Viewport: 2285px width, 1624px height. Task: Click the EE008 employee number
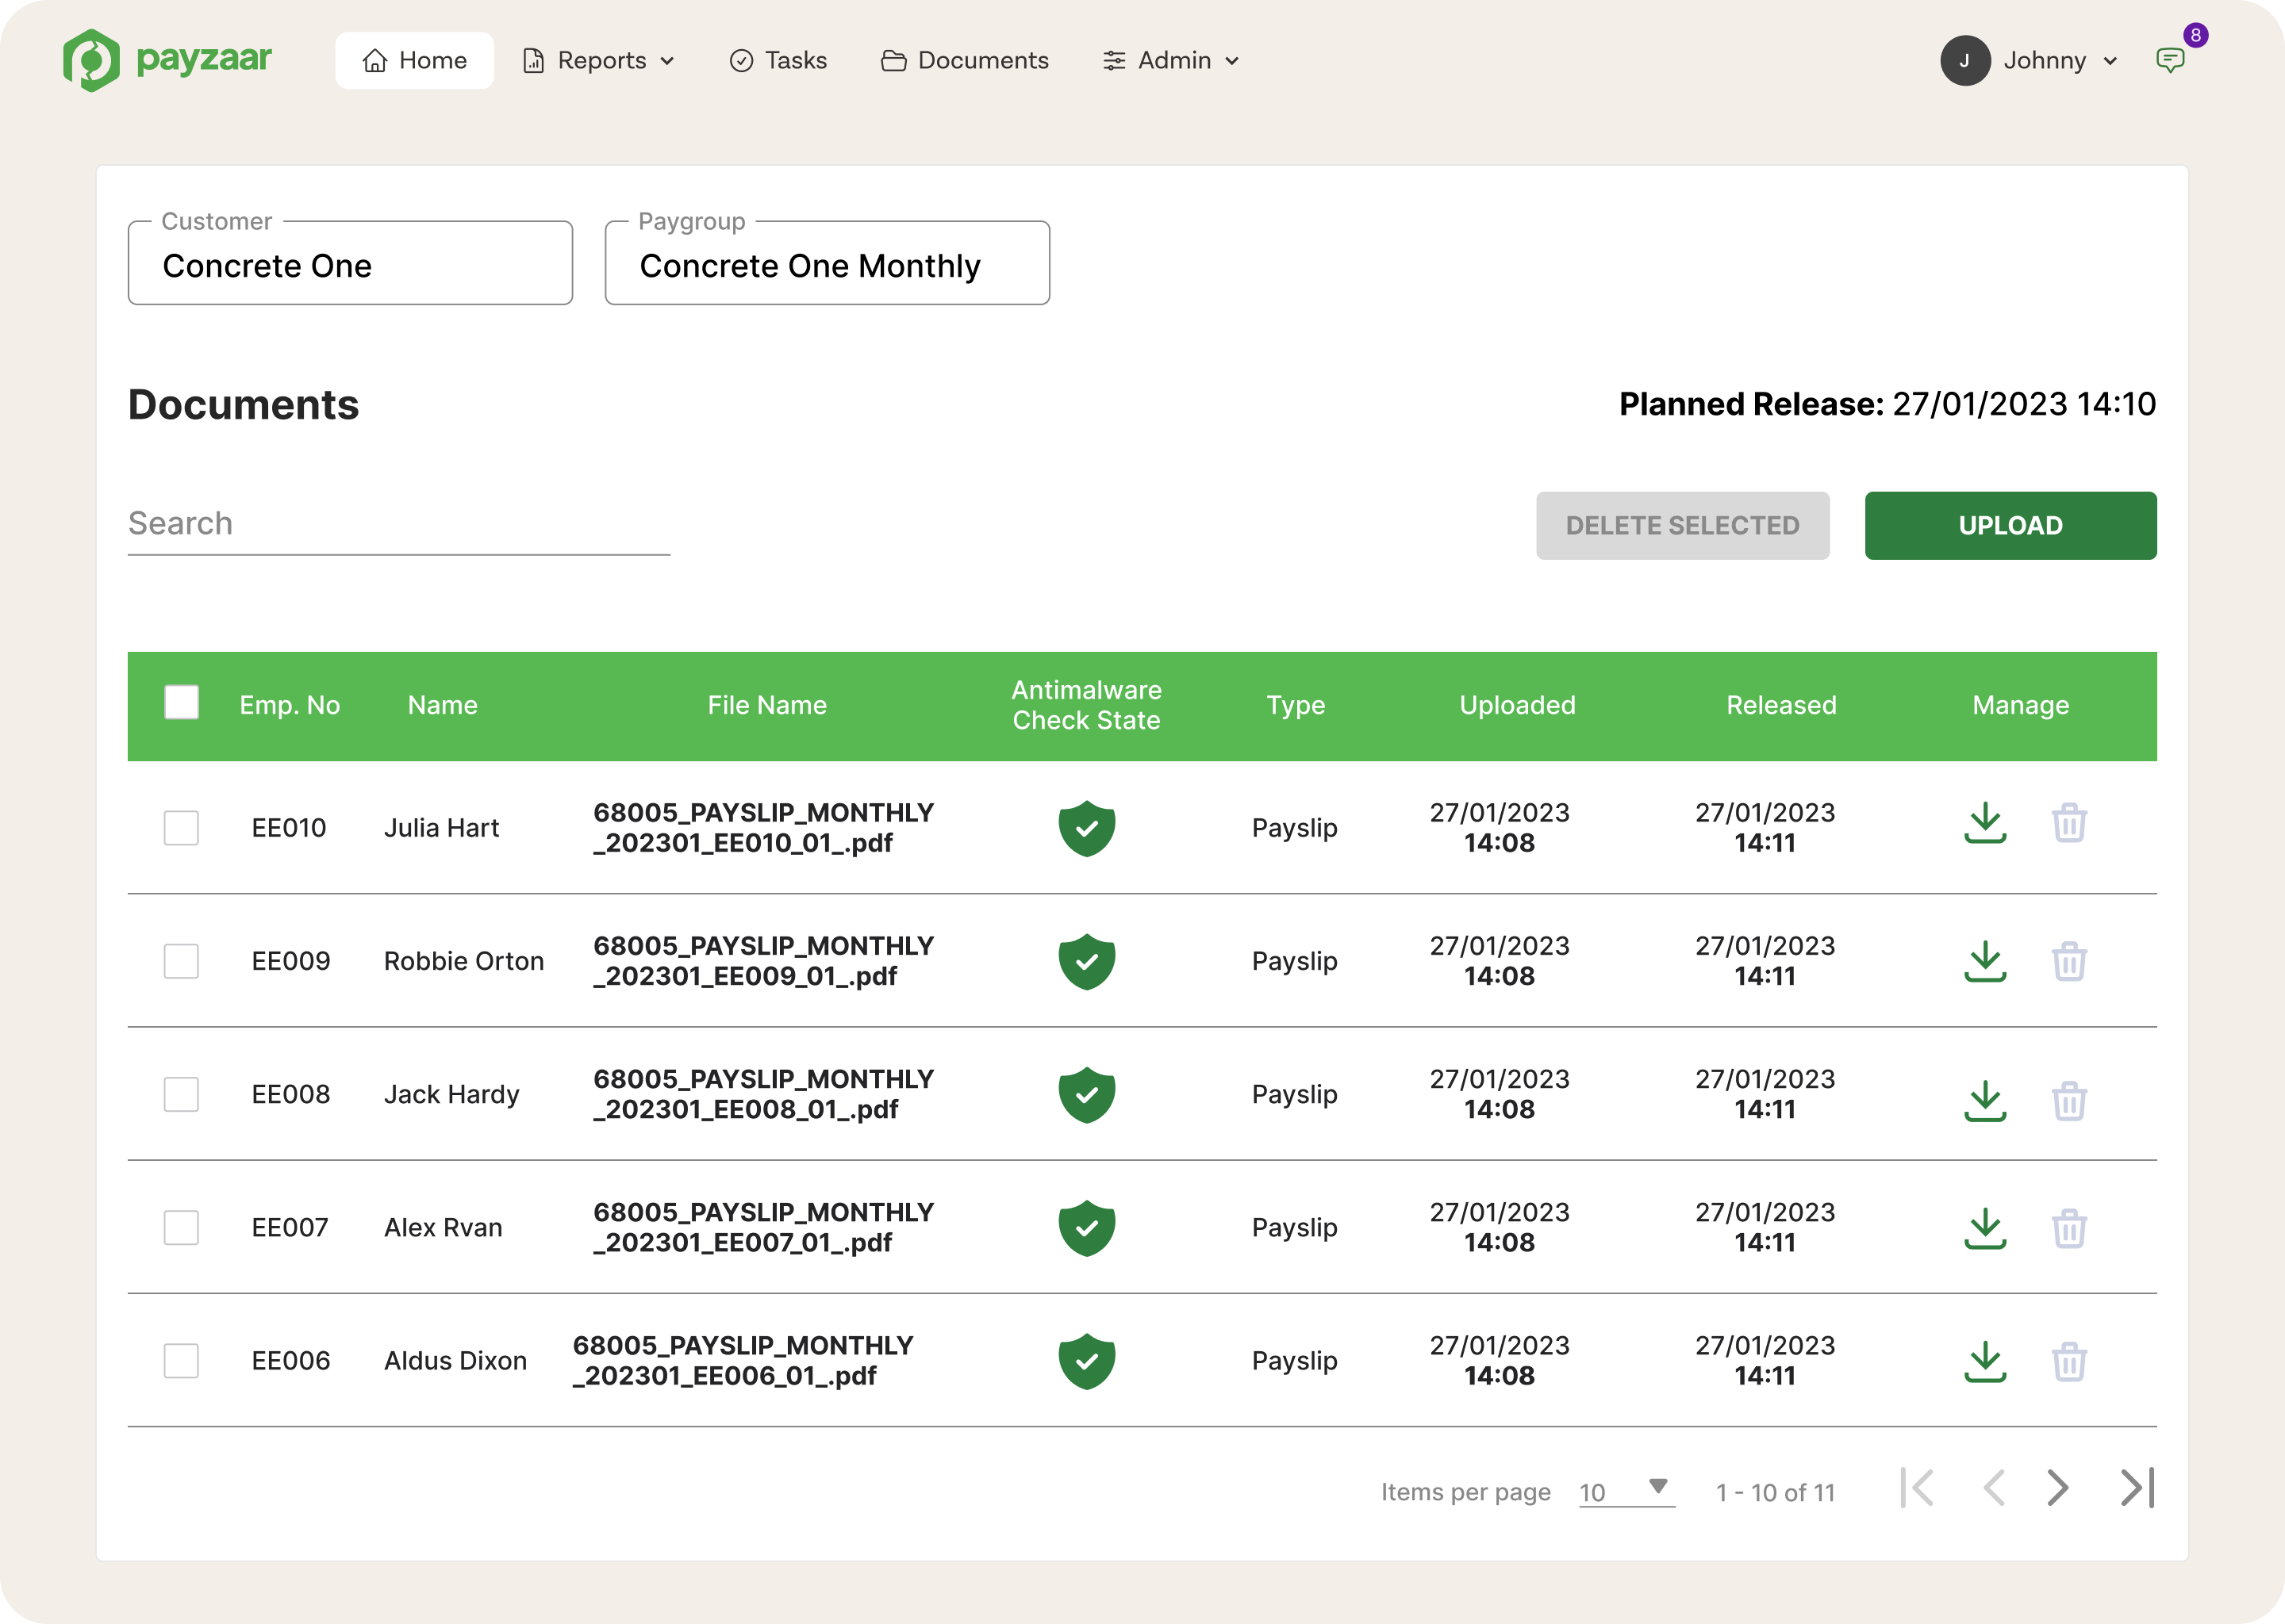[291, 1094]
